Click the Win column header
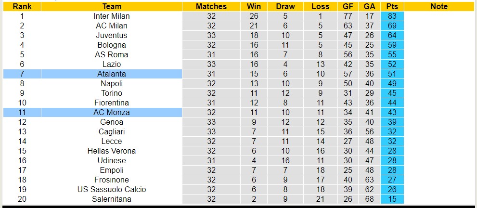477x208 pixels. pos(254,7)
